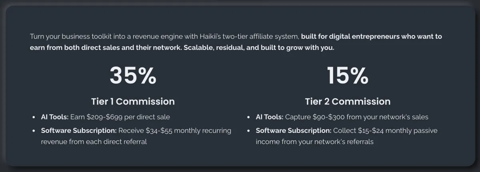Select the Tier 2 Commission heading
This screenshot has height=172, width=480.
click(348, 101)
